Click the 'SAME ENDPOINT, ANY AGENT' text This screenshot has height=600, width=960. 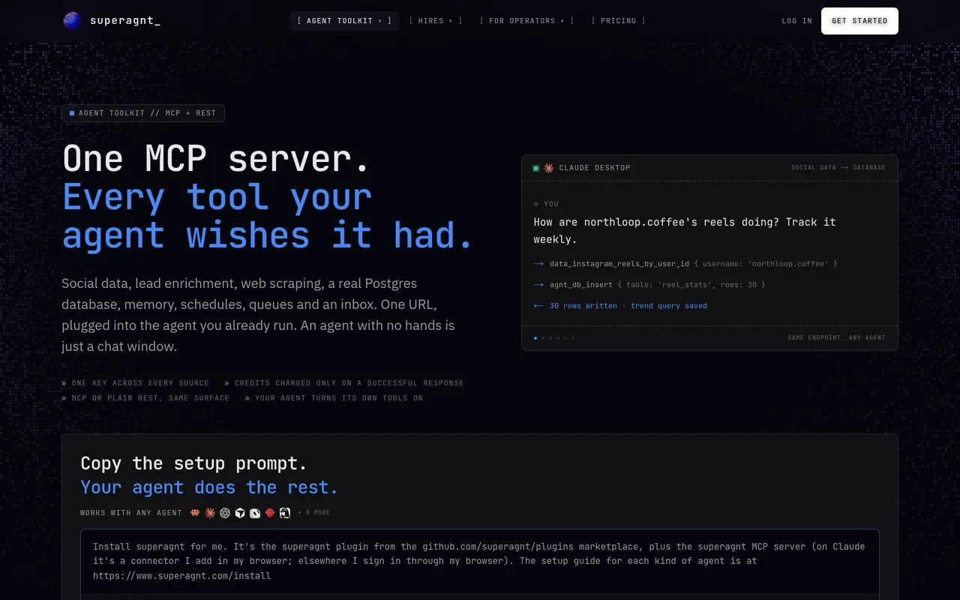click(836, 338)
